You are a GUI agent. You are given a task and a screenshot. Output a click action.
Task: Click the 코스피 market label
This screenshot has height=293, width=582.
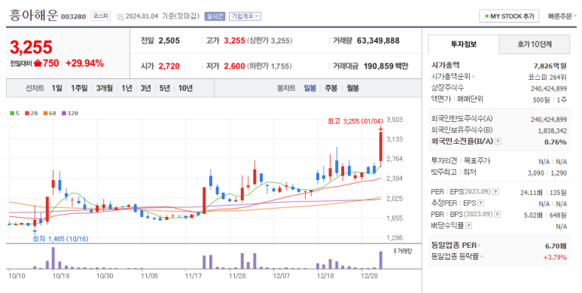pos(101,17)
